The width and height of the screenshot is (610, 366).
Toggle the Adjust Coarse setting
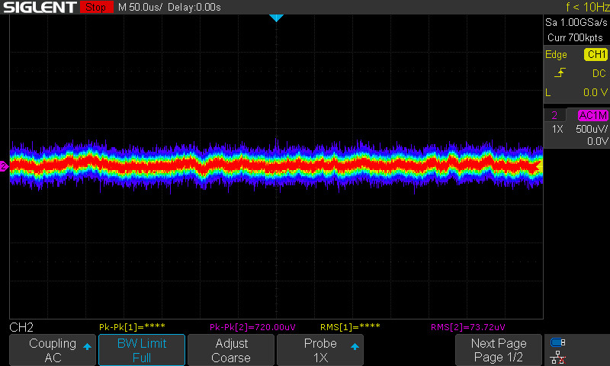(231, 350)
